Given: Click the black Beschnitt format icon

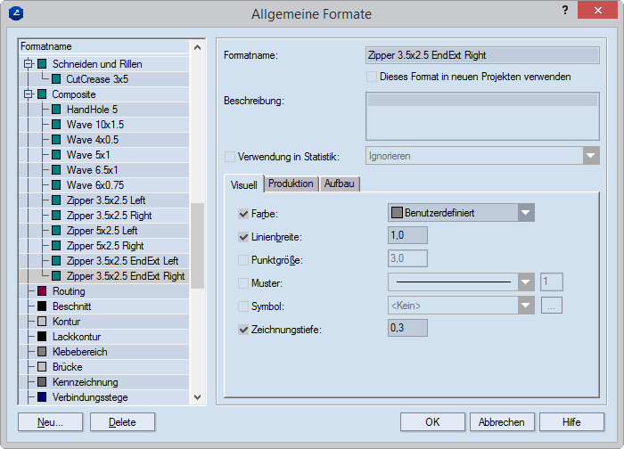Looking at the screenshot, I should point(42,306).
